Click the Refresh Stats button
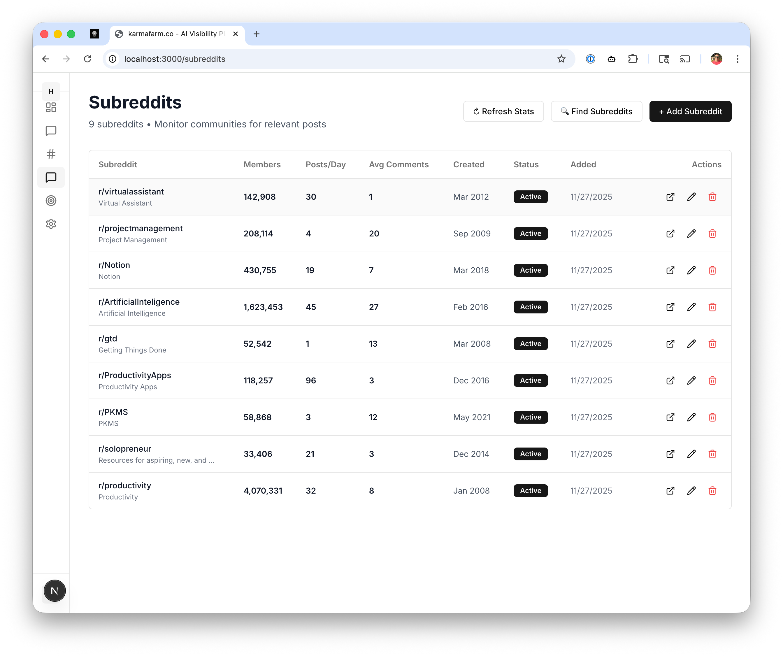This screenshot has width=783, height=656. [503, 111]
